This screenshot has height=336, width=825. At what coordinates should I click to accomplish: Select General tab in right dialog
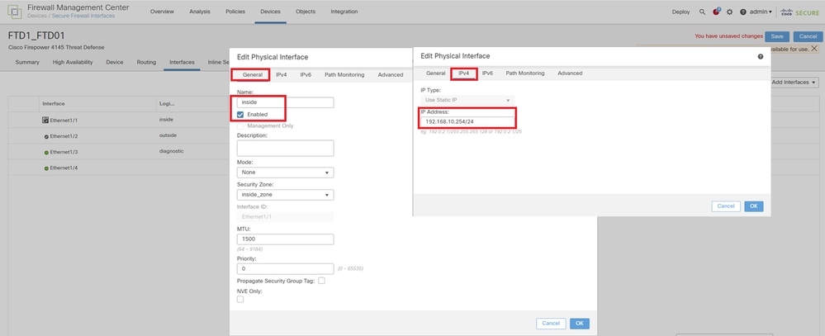[436, 73]
